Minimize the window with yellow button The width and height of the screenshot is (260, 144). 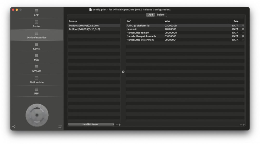coord(17,10)
